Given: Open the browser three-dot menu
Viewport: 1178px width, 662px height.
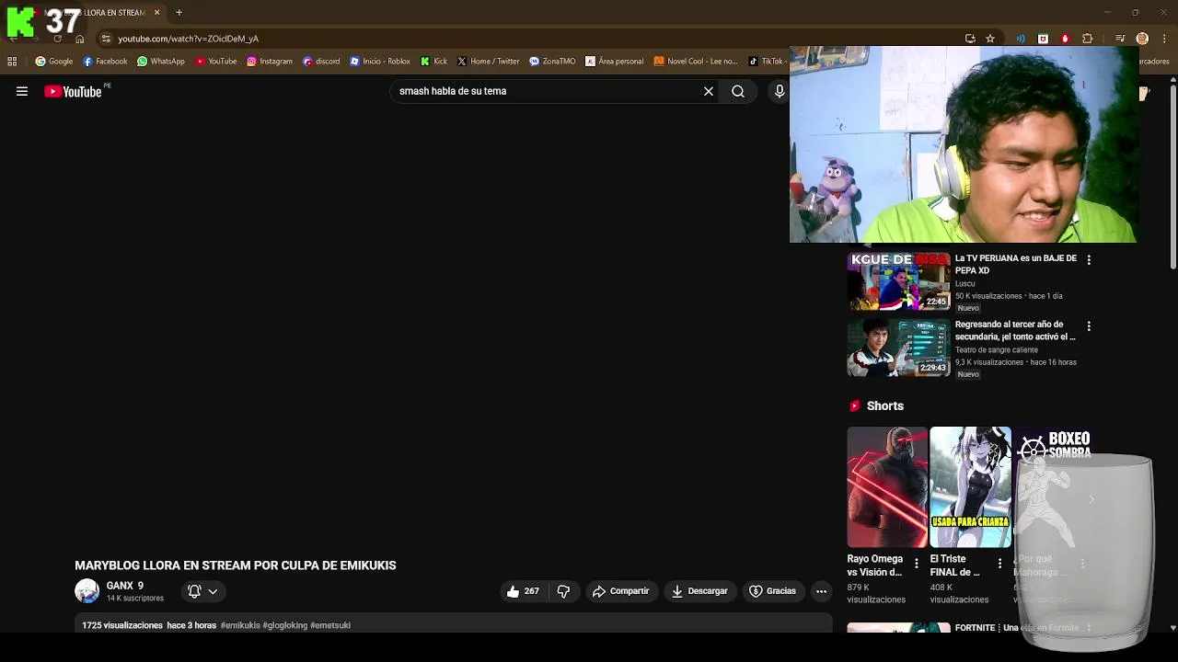Looking at the screenshot, I should click(x=1163, y=39).
